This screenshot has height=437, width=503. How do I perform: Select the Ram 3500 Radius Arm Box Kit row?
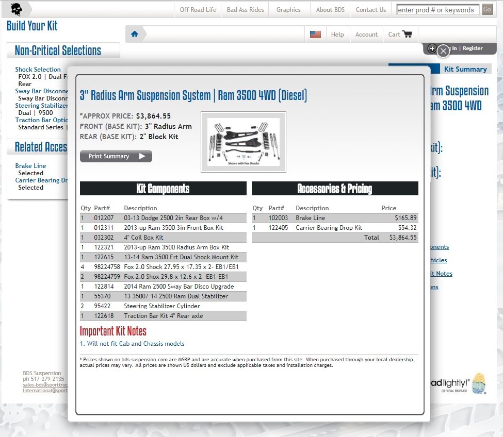[x=163, y=247]
